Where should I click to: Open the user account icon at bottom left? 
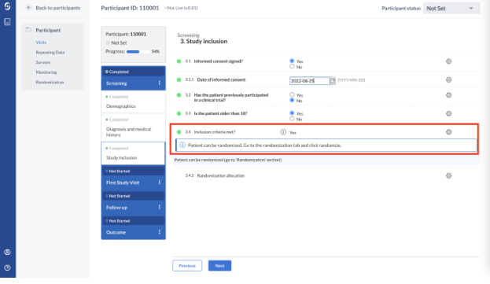click(8, 252)
